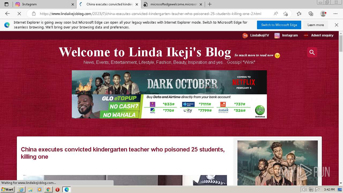Open the blog search magnifier button
343x193 pixels.
coord(312,52)
